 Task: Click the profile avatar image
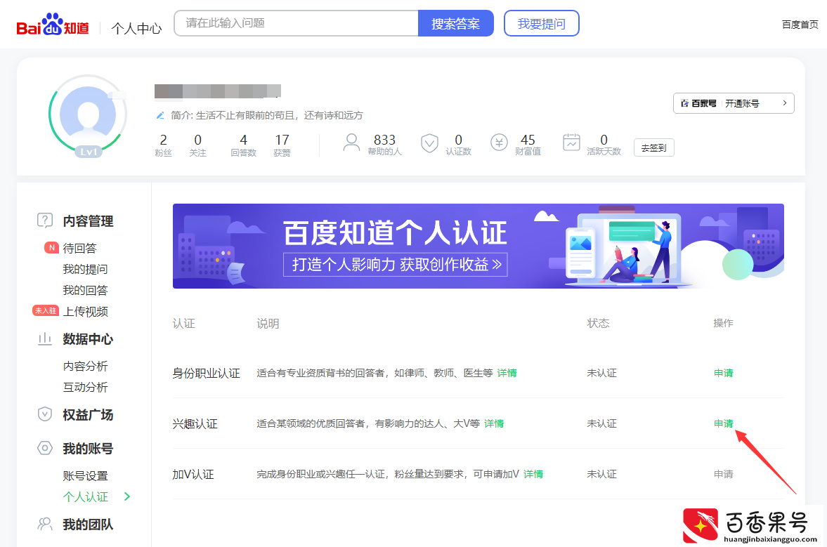pos(88,114)
